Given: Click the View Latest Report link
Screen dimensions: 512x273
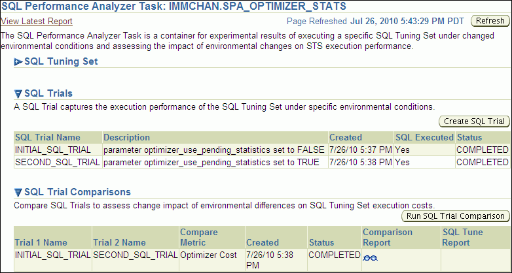Looking at the screenshot, I should coord(37,21).
